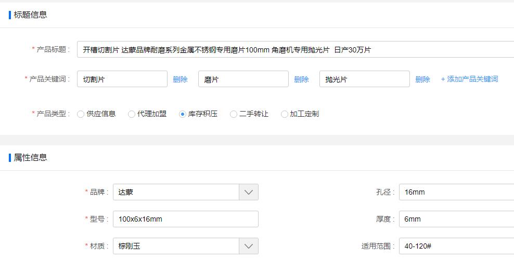This screenshot has width=514, height=260.
Task: Click the 切割片 keyword input field
Action: coord(122,79)
